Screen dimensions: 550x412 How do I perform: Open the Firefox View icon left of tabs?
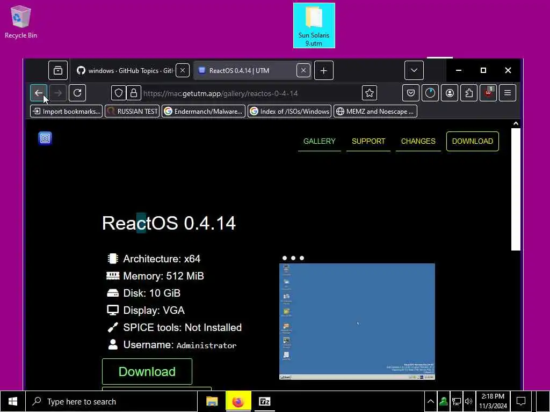pyautogui.click(x=58, y=70)
